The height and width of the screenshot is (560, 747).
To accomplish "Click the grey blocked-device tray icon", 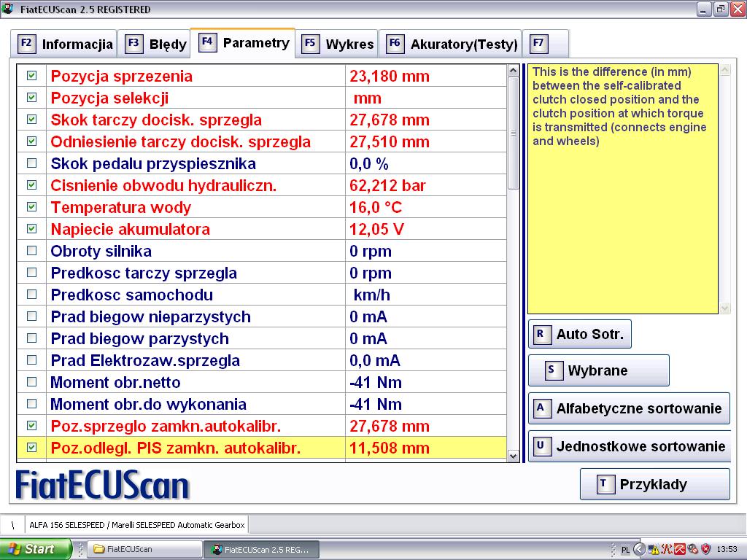I will point(693,550).
